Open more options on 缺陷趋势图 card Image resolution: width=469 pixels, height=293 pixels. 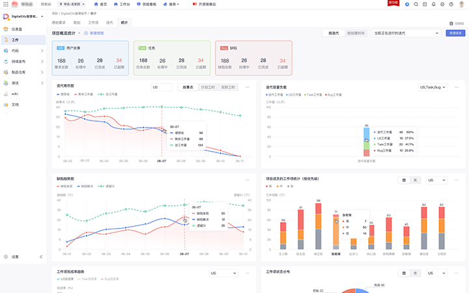click(x=248, y=180)
